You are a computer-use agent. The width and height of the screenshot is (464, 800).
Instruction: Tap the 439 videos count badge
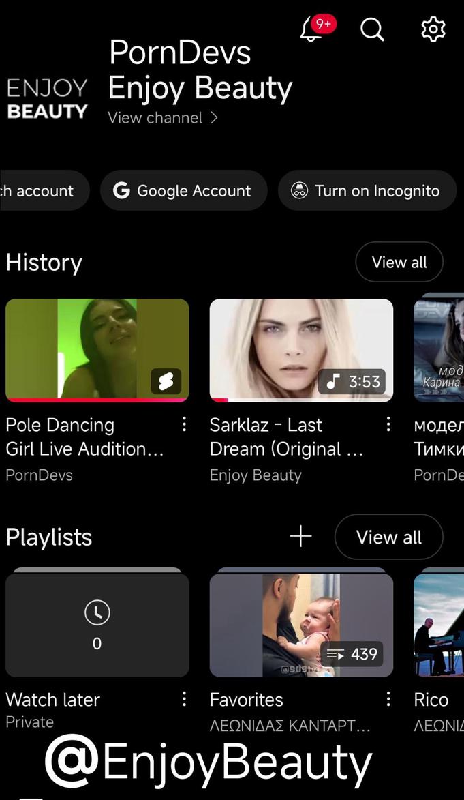[x=352, y=654]
